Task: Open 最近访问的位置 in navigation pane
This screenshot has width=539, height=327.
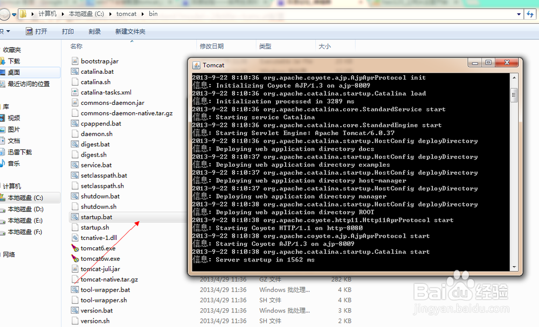Action: [x=29, y=84]
